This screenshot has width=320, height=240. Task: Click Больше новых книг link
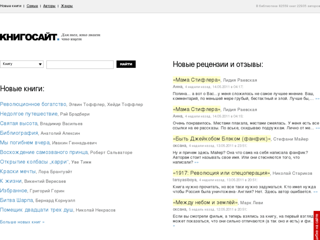[22, 222]
